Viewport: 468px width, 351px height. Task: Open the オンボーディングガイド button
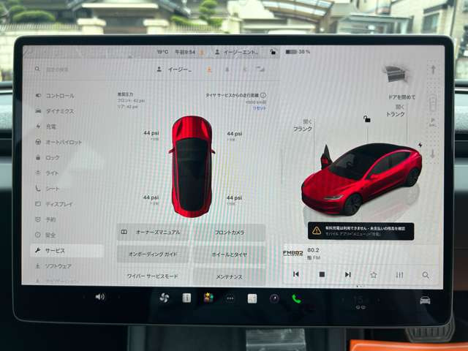[153, 254]
